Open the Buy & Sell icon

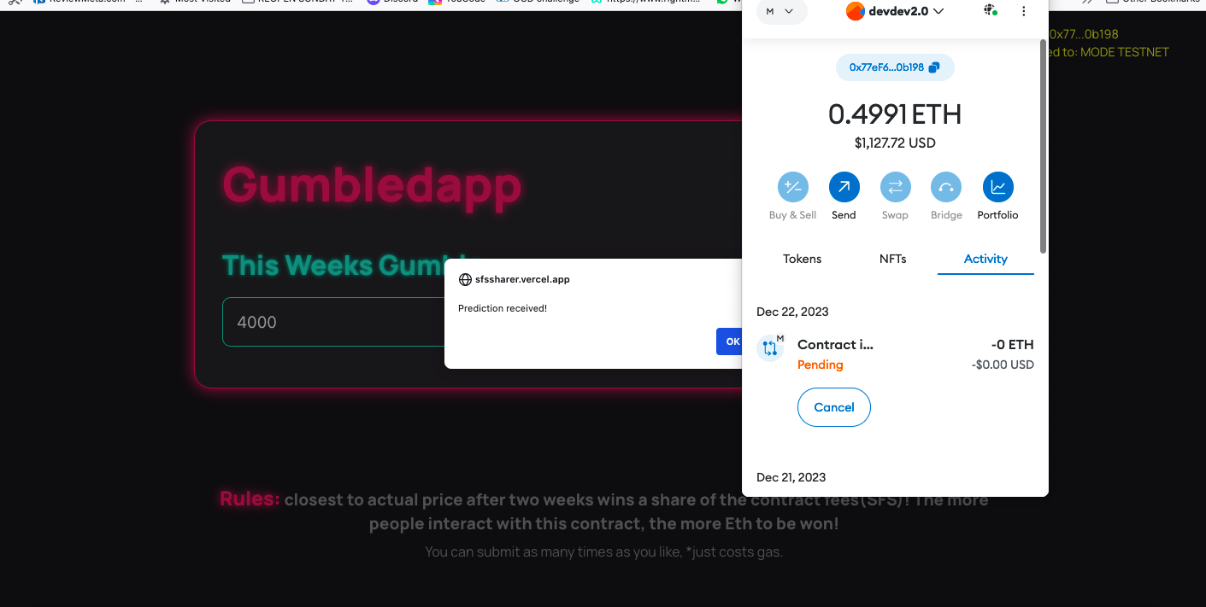coord(792,187)
